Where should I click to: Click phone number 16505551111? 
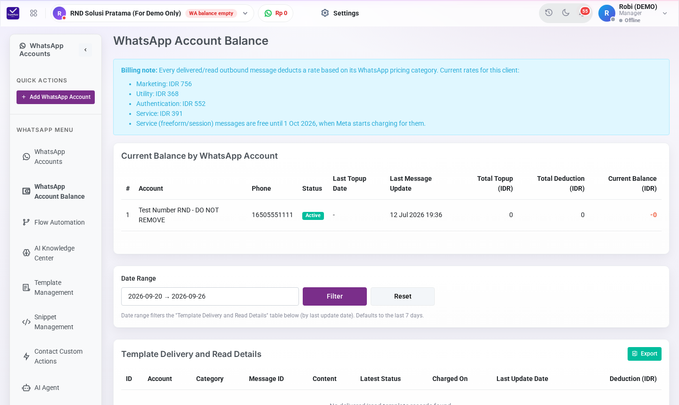pyautogui.click(x=272, y=215)
